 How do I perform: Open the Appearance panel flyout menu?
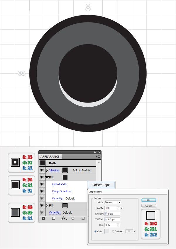coord(98,157)
